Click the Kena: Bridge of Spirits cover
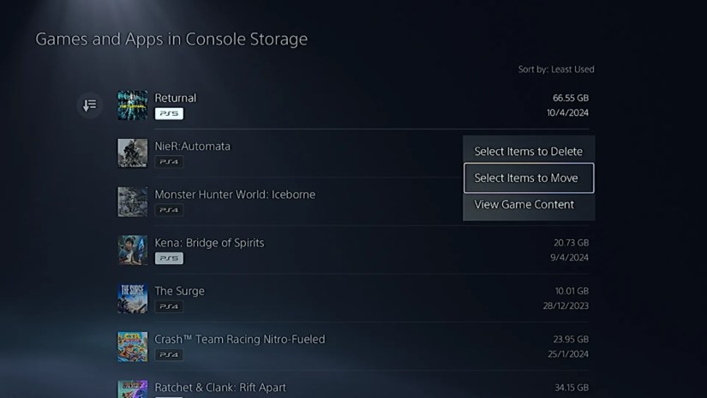The width and height of the screenshot is (707, 398). [133, 250]
